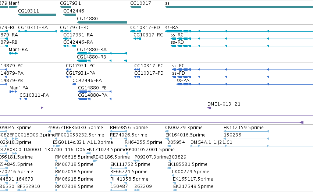The image size is (313, 192).
Task: Select the ss-PA protein label
Action: 183,81
